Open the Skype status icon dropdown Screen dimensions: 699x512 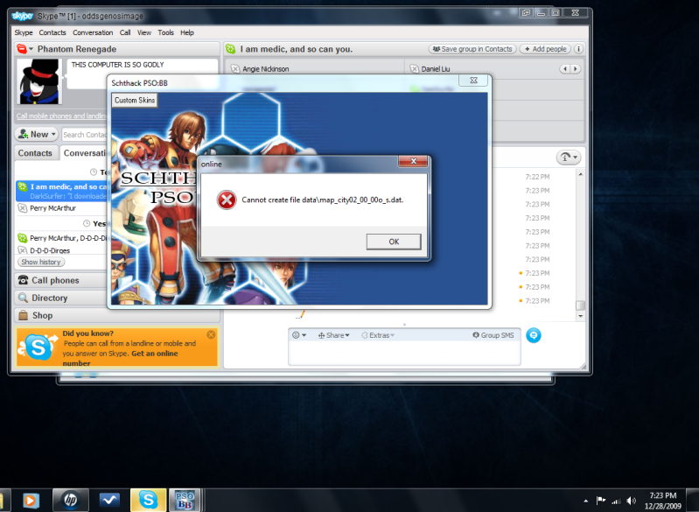pos(24,49)
